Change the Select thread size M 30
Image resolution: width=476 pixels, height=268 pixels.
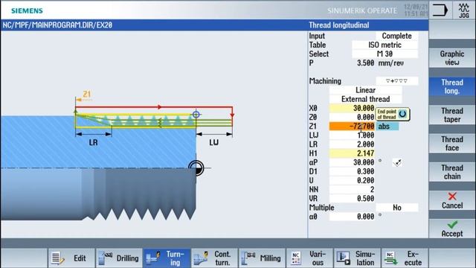pos(385,54)
